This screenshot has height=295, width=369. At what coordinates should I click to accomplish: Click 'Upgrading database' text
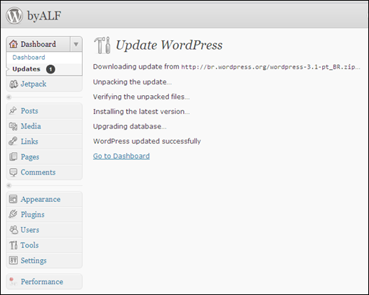pos(130,126)
